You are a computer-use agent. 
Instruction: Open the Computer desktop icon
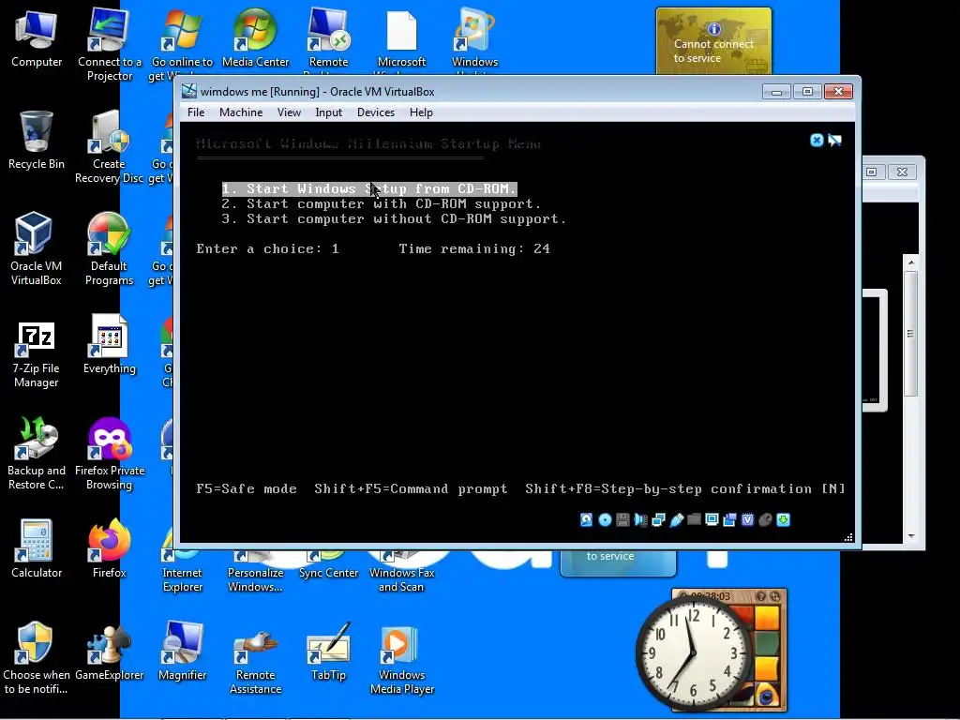pos(37,37)
